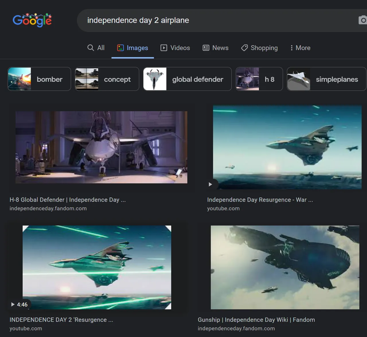Select the Images tab
367x337 pixels.
[x=132, y=48]
